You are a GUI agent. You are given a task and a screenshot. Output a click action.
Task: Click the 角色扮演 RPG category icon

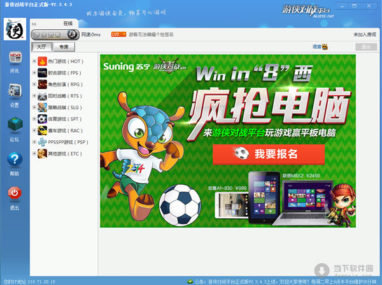coord(43,84)
